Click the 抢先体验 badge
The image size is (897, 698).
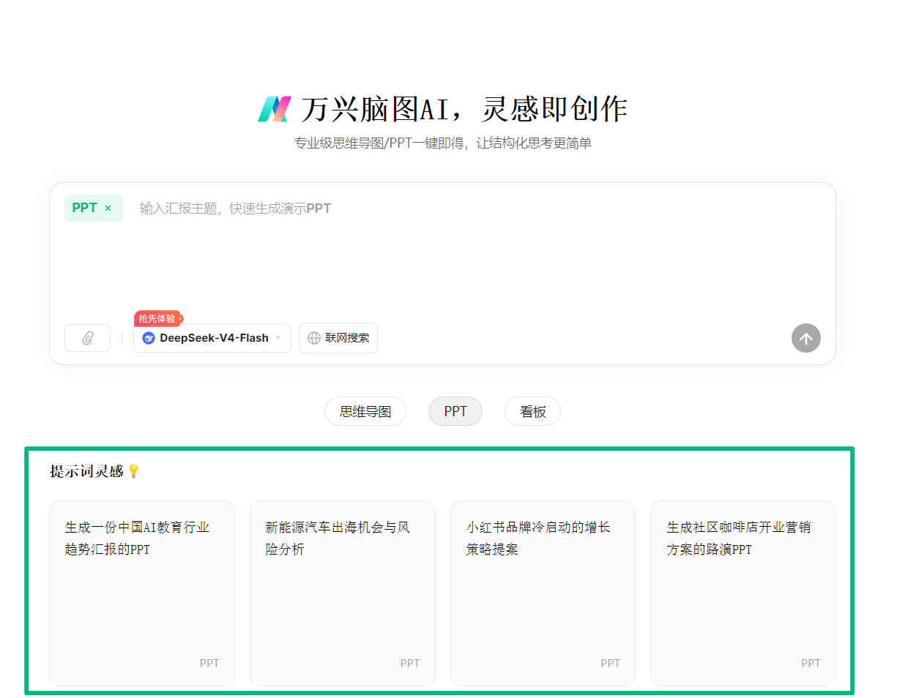pos(158,318)
